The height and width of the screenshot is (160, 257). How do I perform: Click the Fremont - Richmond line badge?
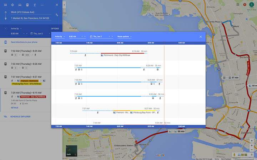click(29, 81)
